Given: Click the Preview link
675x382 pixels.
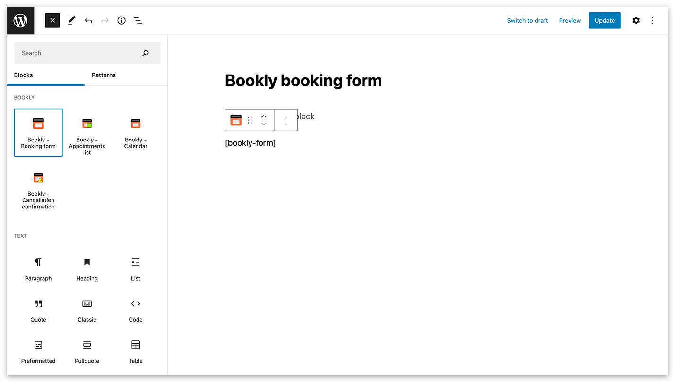Looking at the screenshot, I should tap(570, 20).
